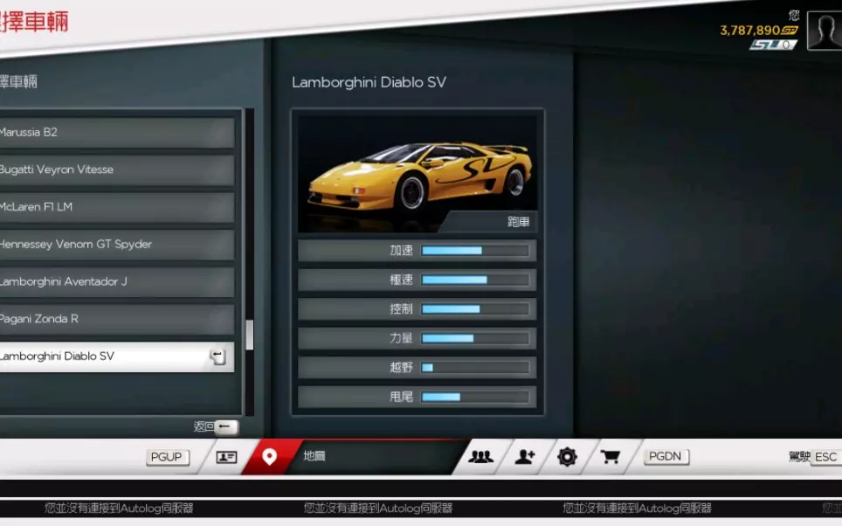Click the 地圖 map tab label

[x=314, y=456]
